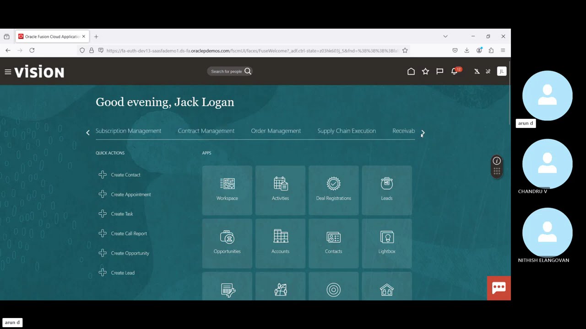Reload the browser page
This screenshot has width=586, height=329.
(32, 50)
